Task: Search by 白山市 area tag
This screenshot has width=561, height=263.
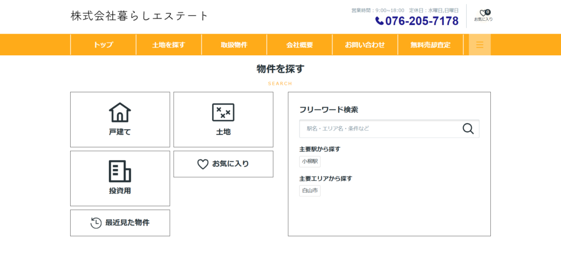Action: 310,191
